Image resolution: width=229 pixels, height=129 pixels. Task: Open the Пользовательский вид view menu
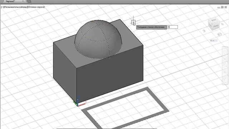[16, 7]
